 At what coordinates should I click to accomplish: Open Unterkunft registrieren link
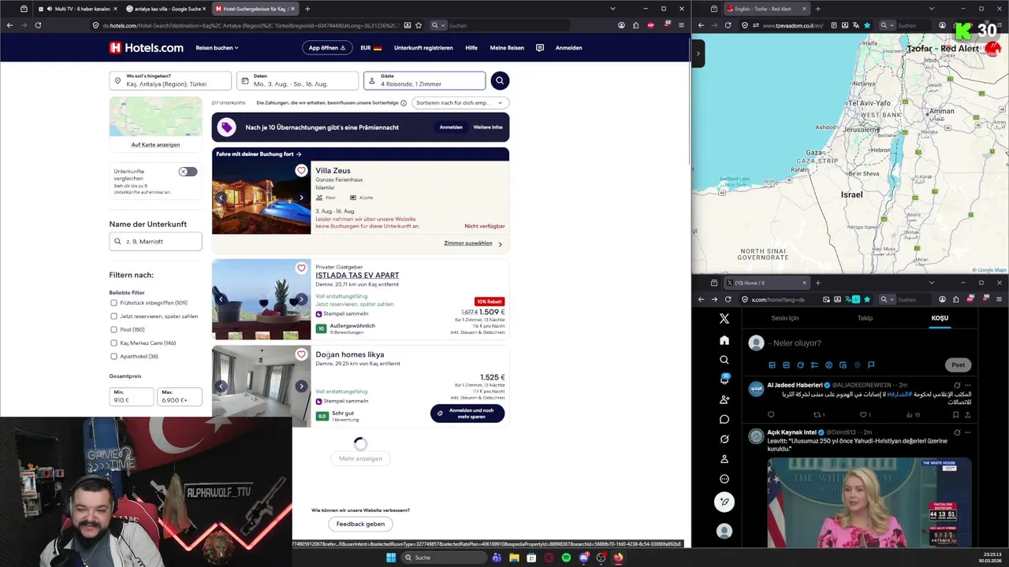[x=423, y=47]
